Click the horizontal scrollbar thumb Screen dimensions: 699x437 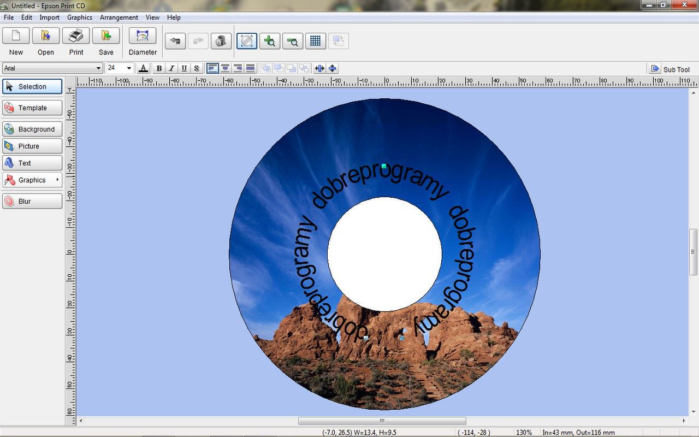coord(382,421)
